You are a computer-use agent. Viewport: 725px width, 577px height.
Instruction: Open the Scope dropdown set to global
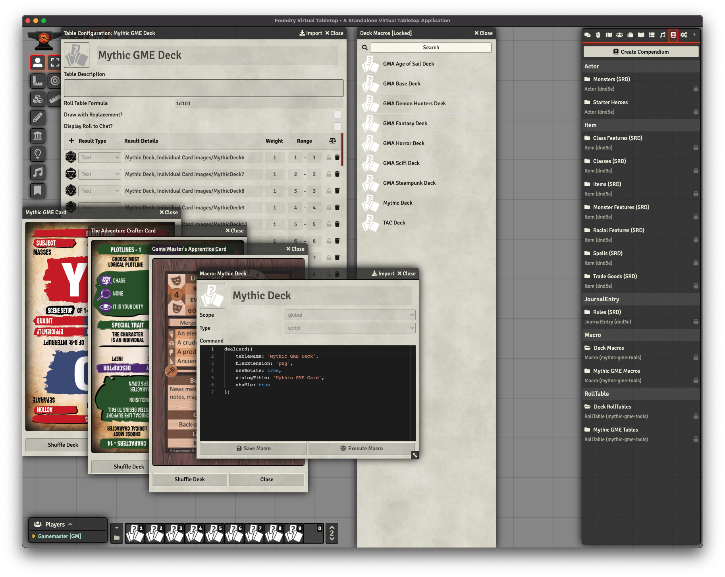coord(350,315)
